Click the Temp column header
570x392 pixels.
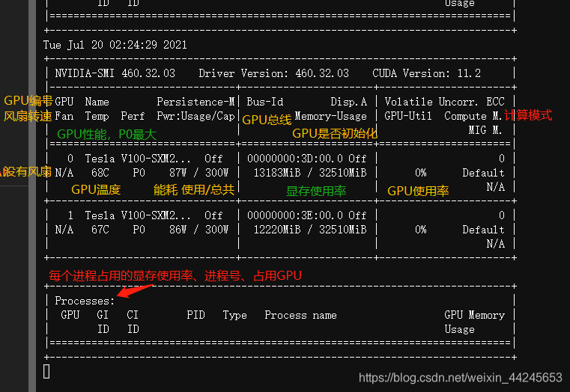pos(97,116)
